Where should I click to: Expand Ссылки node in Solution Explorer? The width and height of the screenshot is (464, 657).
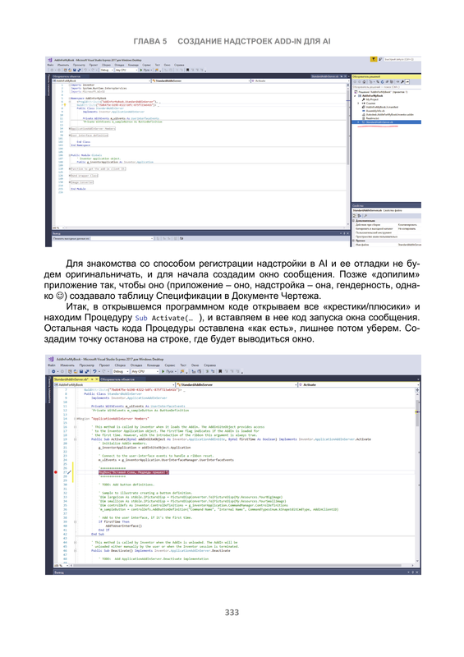(359, 103)
